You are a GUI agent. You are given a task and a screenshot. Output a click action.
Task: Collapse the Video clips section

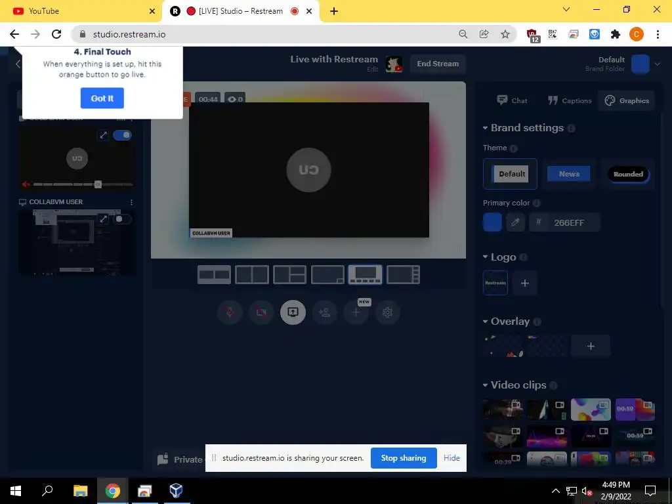pyautogui.click(x=485, y=385)
